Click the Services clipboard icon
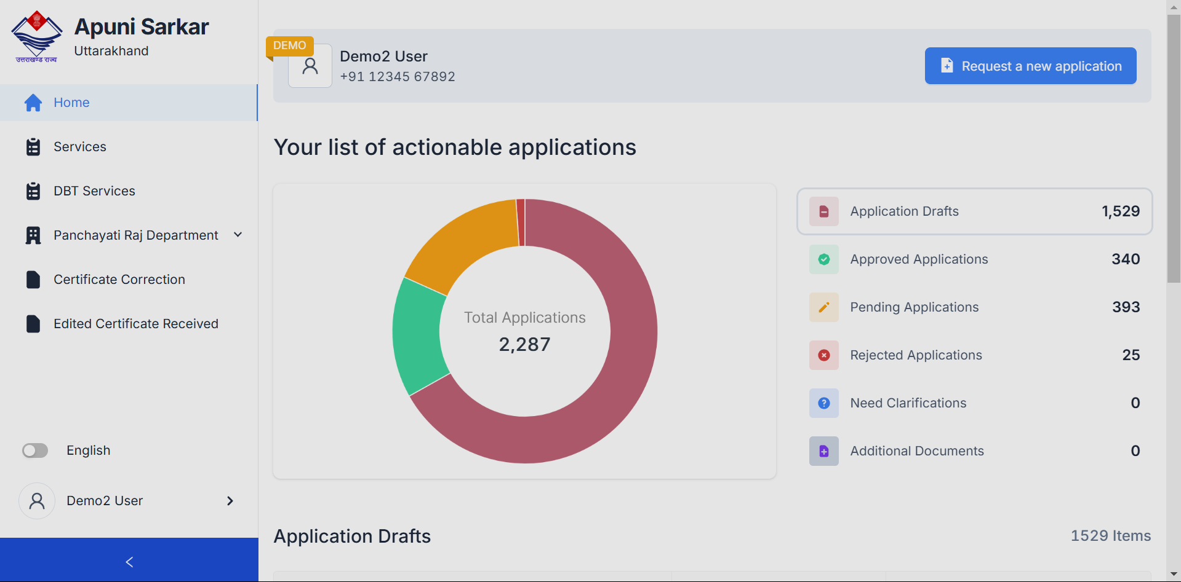The width and height of the screenshot is (1181, 582). [33, 147]
